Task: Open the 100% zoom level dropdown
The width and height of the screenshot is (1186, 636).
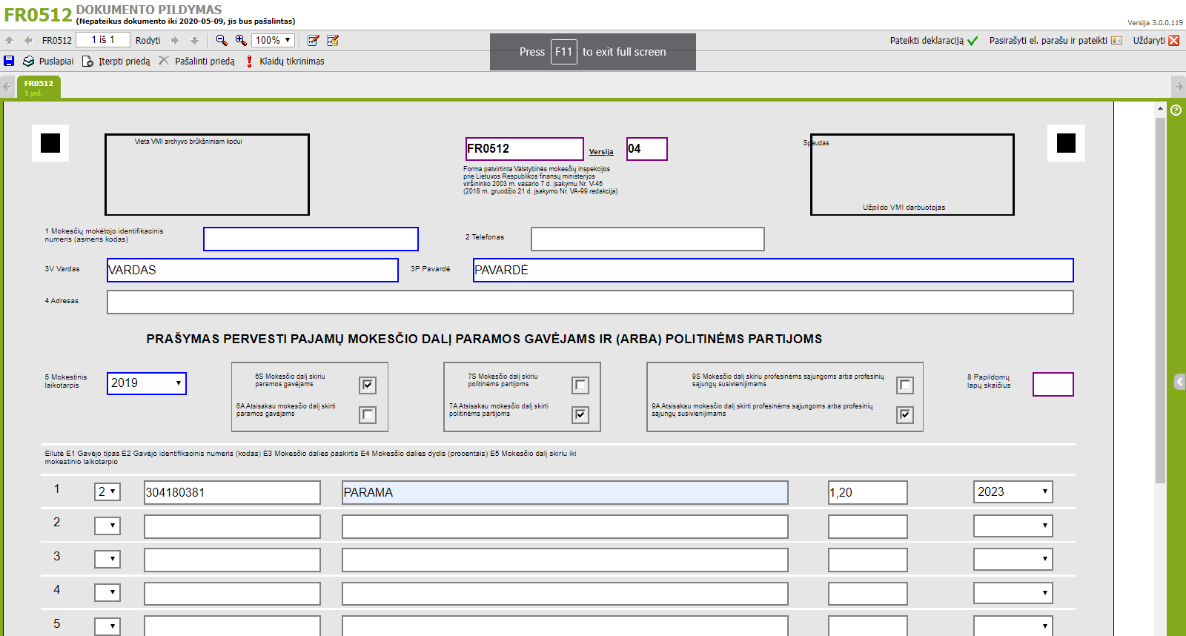Action: point(273,41)
